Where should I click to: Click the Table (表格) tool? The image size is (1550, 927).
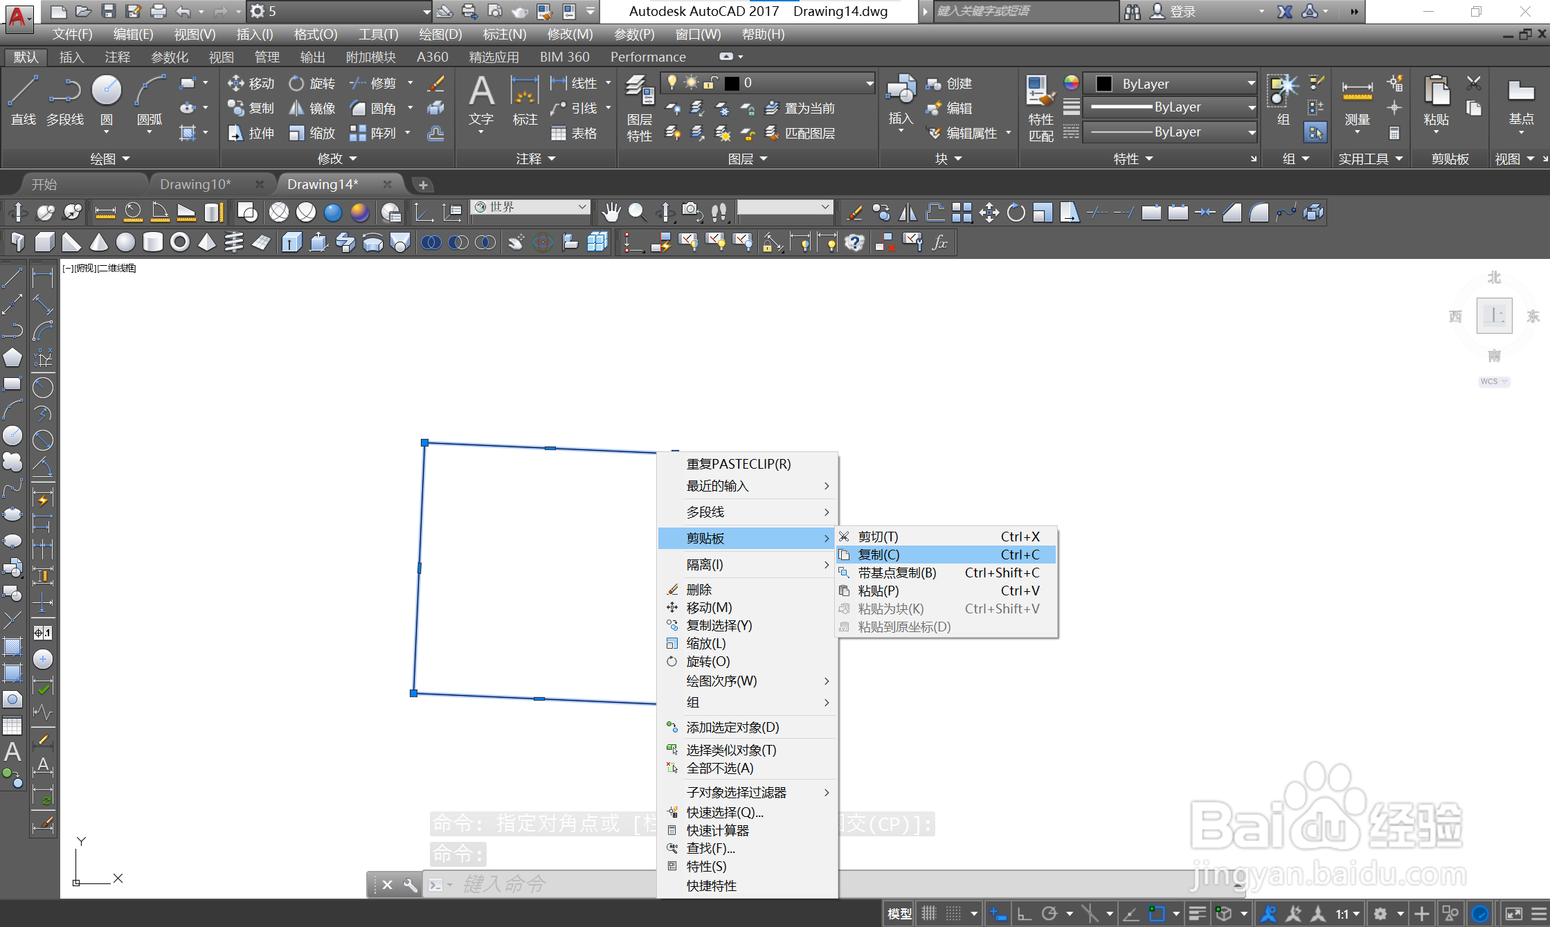[x=574, y=133]
